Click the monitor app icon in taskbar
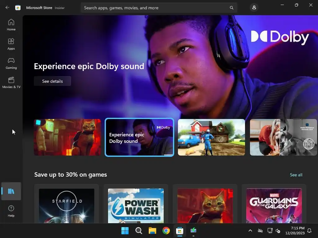 (193, 231)
